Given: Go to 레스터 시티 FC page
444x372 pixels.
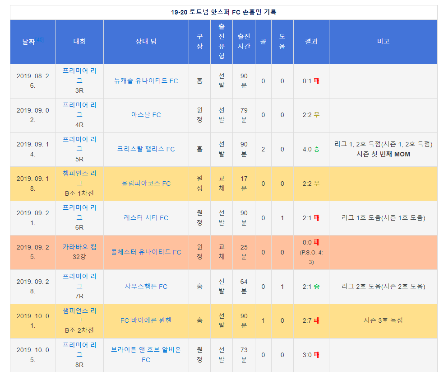Looking at the screenshot, I should (146, 218).
